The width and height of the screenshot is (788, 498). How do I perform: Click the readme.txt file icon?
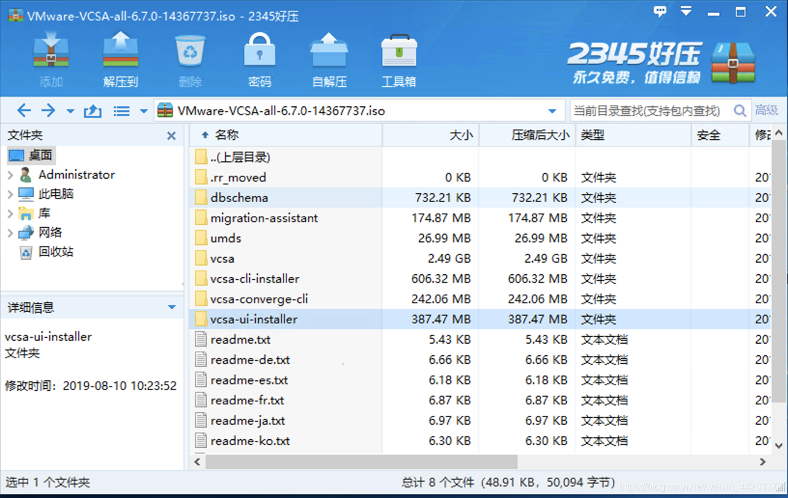(x=201, y=340)
